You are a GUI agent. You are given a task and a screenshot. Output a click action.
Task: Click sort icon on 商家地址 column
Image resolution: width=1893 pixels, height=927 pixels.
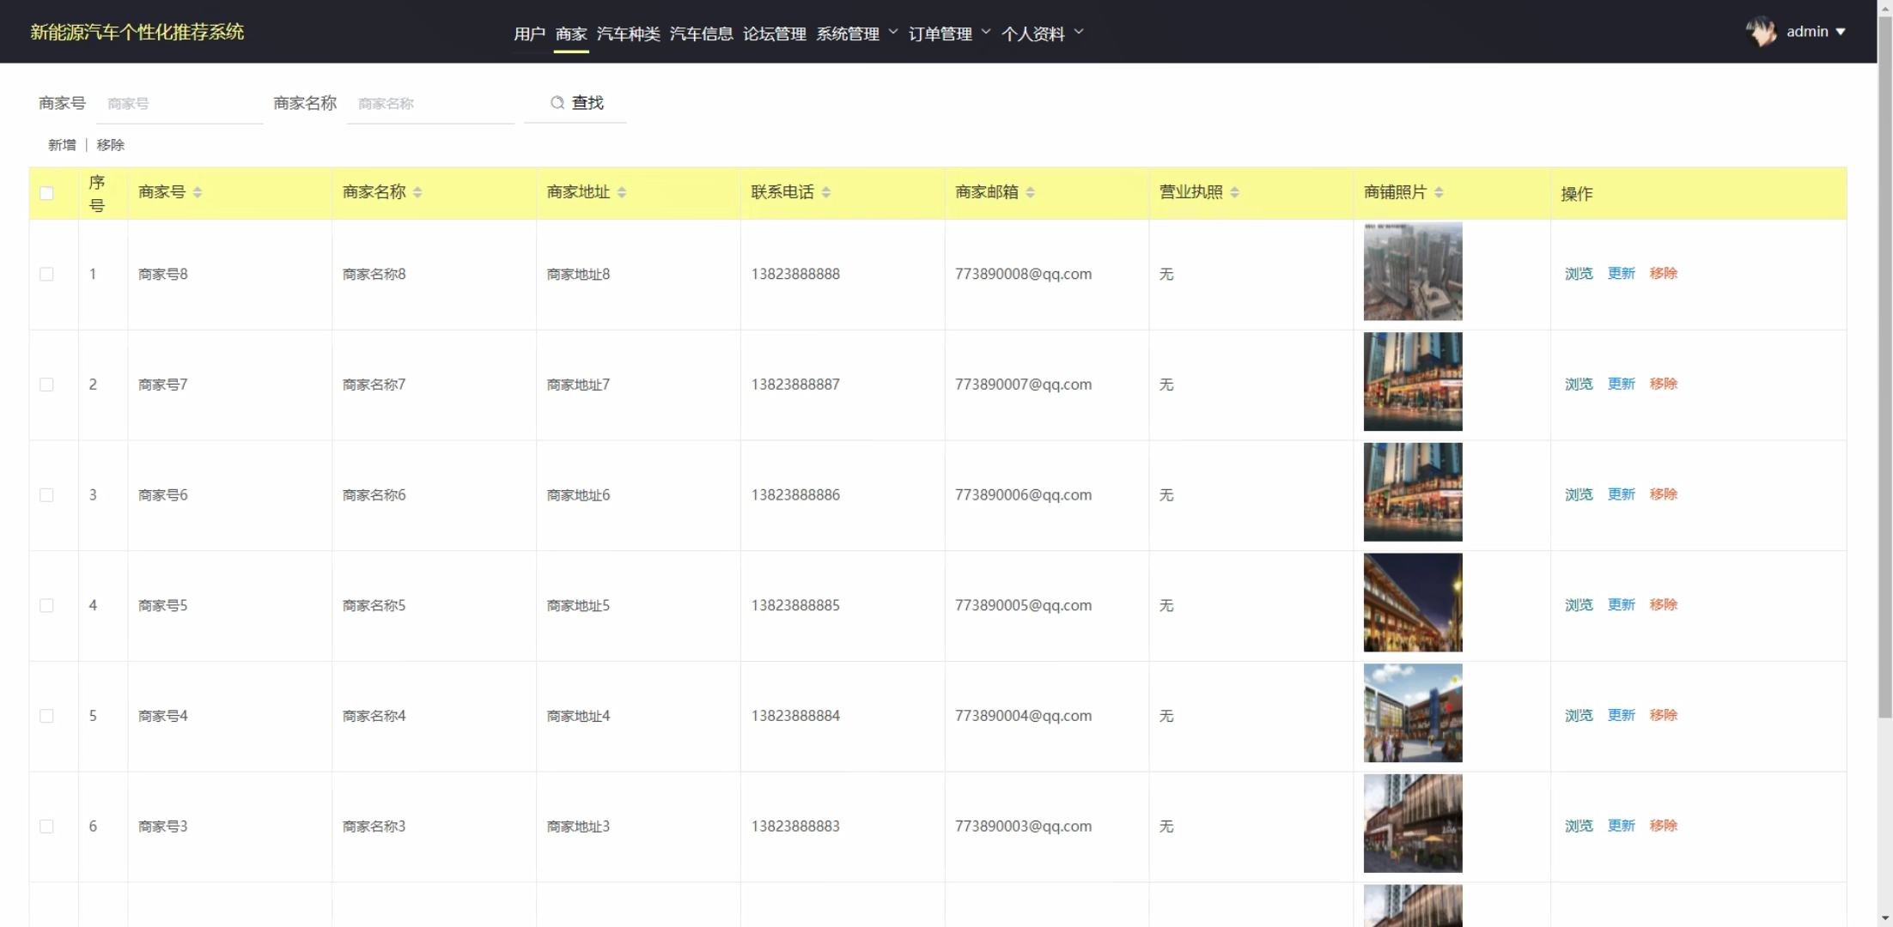[x=622, y=192]
